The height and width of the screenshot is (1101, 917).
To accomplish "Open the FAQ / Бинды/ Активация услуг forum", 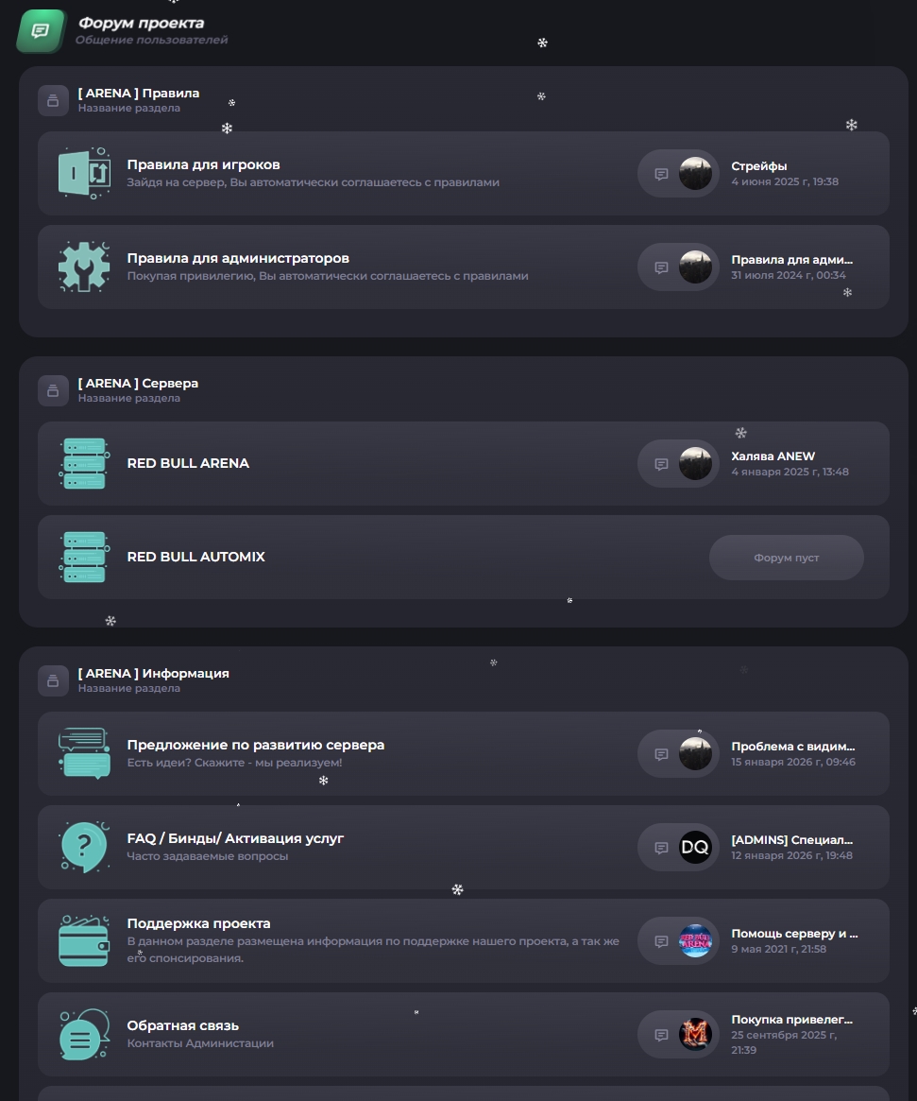I will click(x=235, y=839).
